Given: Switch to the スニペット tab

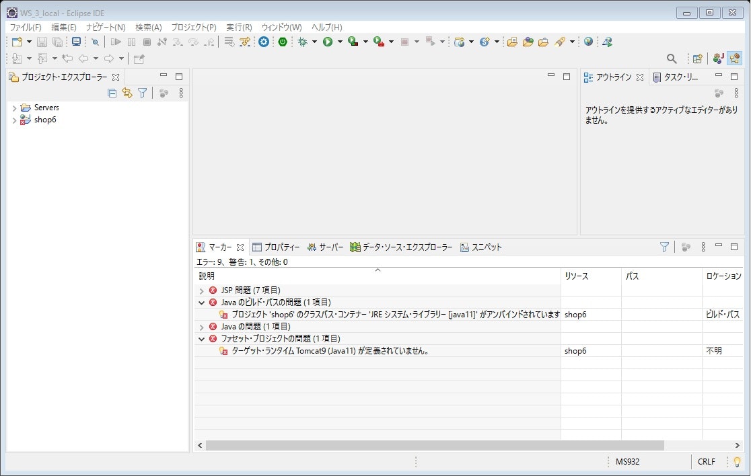Looking at the screenshot, I should pyautogui.click(x=481, y=247).
